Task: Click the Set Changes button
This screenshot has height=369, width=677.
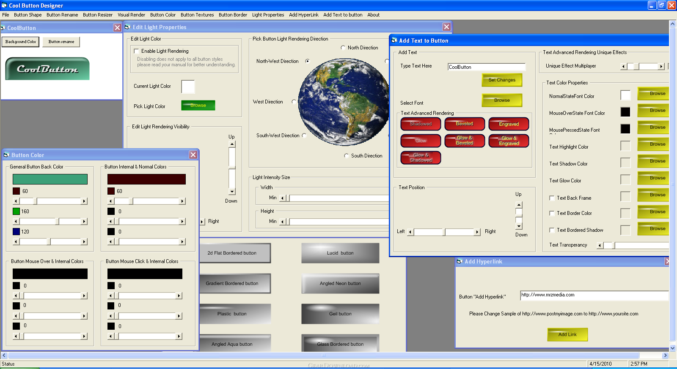Action: pyautogui.click(x=502, y=80)
